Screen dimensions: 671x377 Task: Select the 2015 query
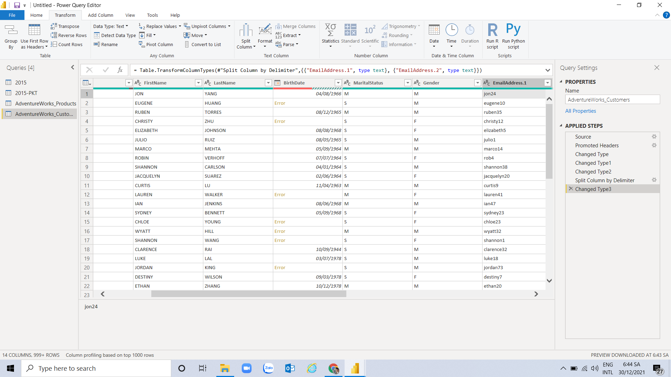[39, 82]
